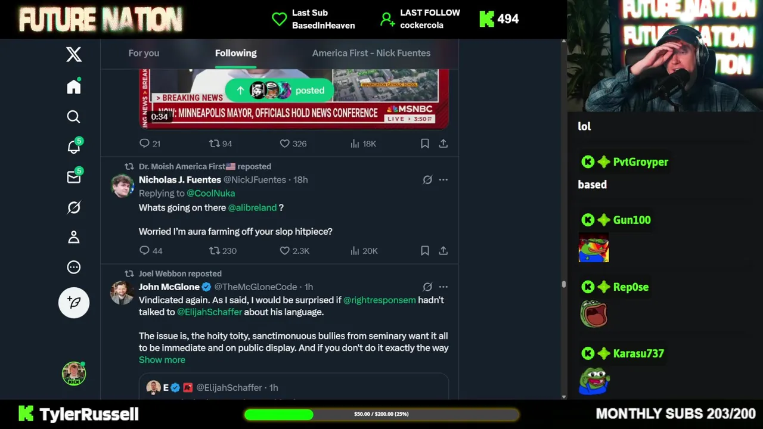Open the @rightresponsem mention
This screenshot has height=429, width=763.
tap(379, 300)
